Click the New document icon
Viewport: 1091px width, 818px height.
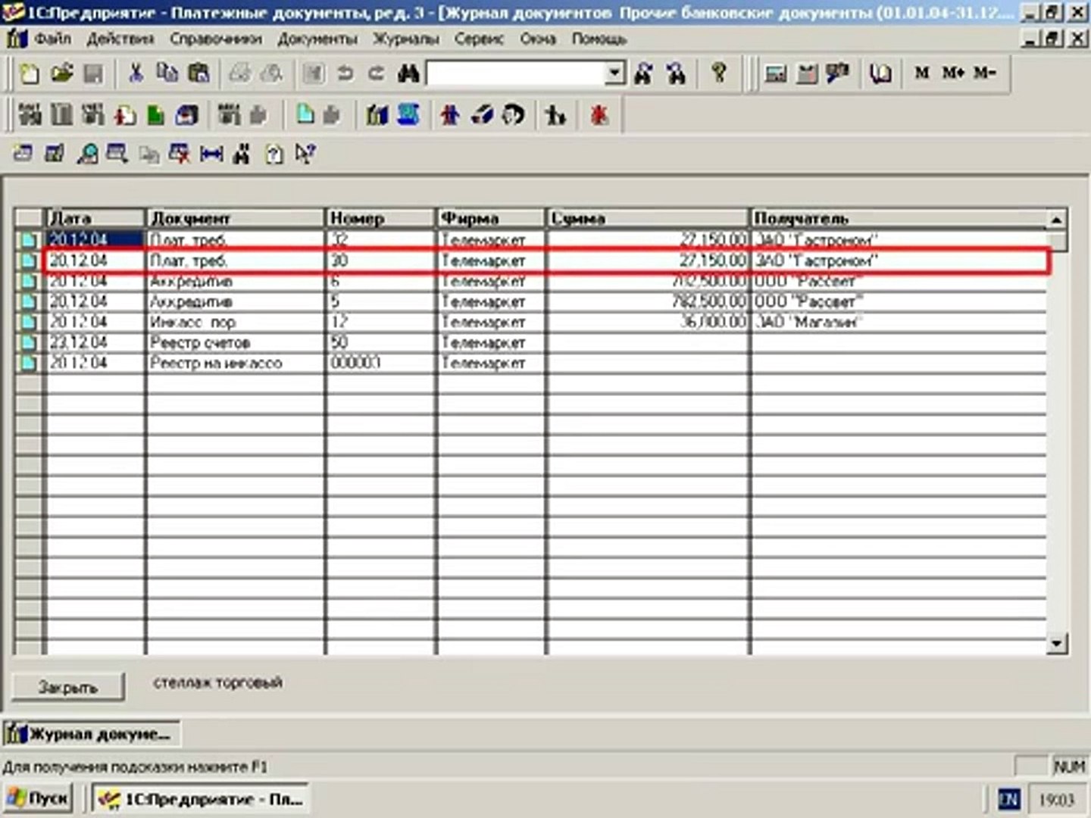coord(30,73)
